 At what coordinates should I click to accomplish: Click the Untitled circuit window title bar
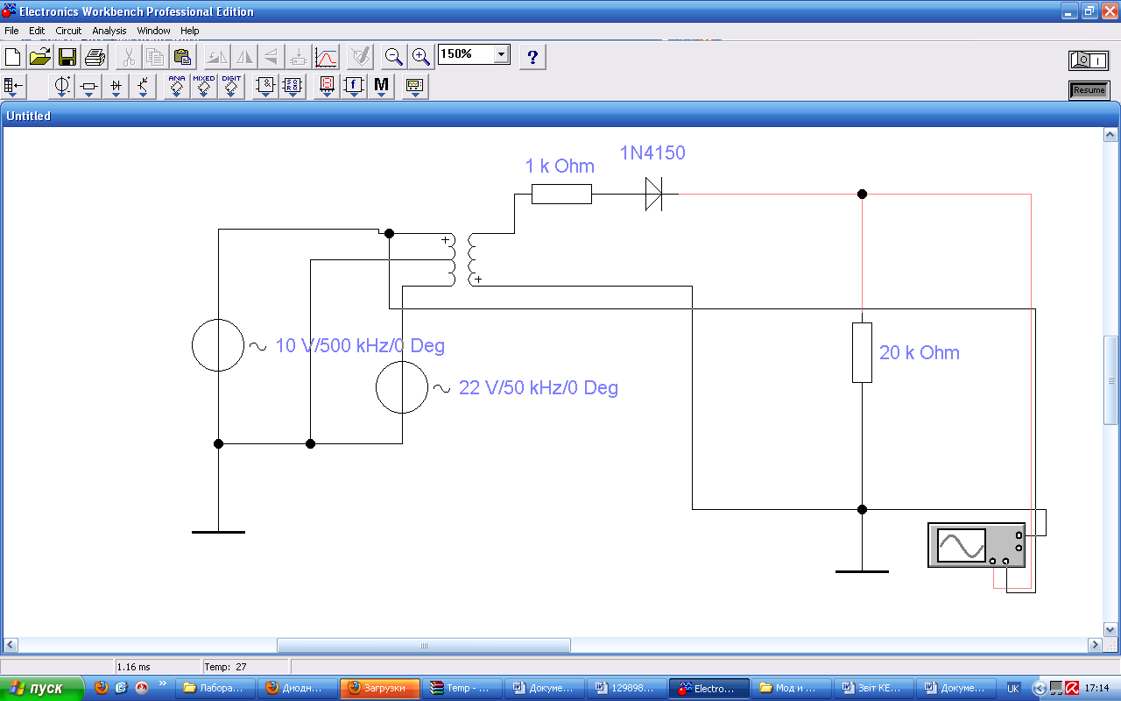pyautogui.click(x=560, y=116)
